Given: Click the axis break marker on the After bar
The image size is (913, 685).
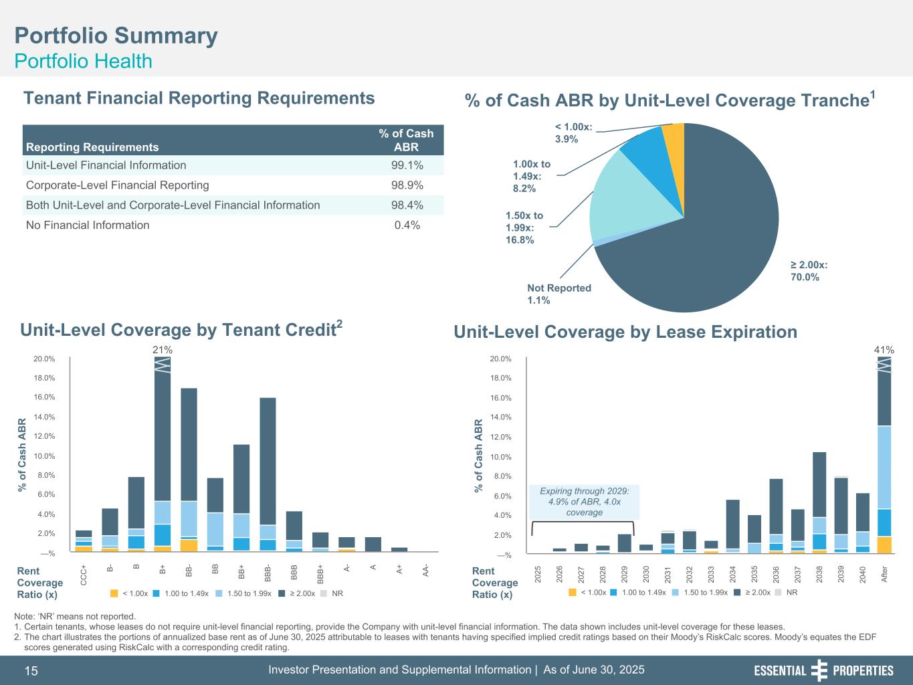Looking at the screenshot, I should coord(884,365).
